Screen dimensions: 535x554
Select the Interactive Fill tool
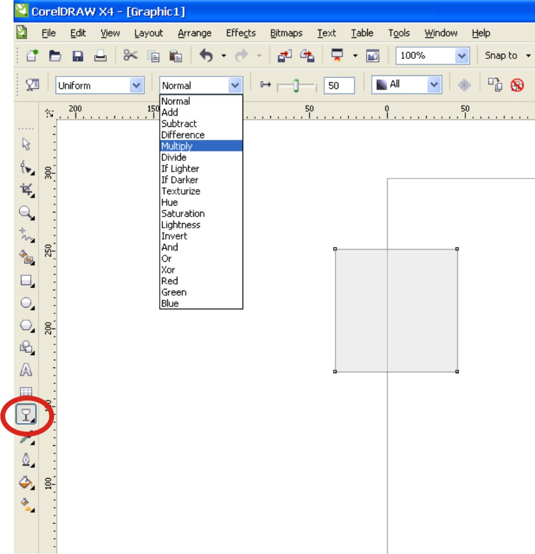pos(27,505)
